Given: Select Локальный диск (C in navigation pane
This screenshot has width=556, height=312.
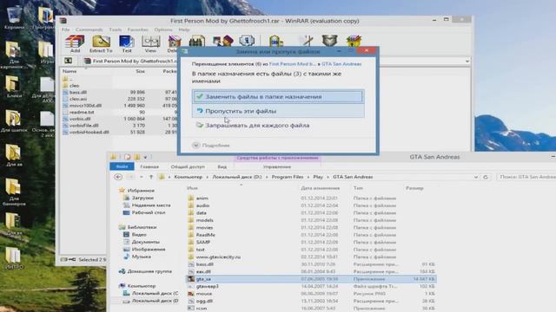Looking at the screenshot, I should click(155, 293).
